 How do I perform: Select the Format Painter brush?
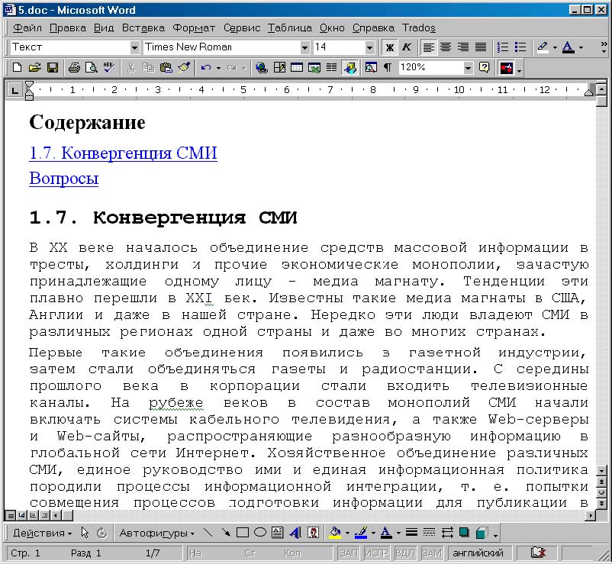(184, 67)
